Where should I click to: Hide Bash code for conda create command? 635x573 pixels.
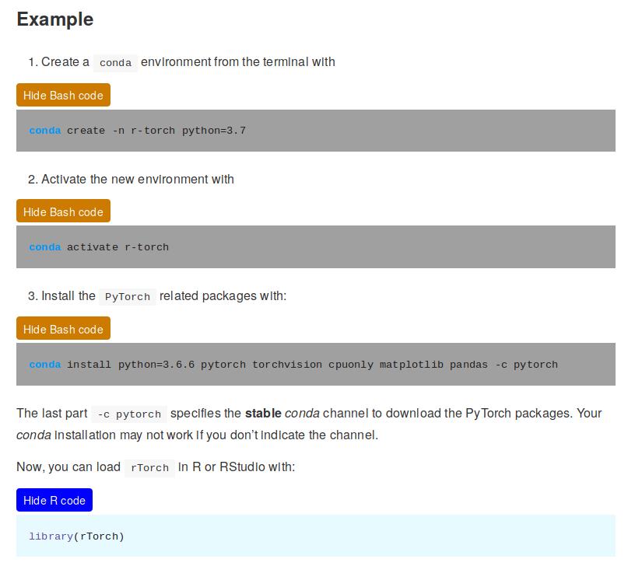pos(63,96)
